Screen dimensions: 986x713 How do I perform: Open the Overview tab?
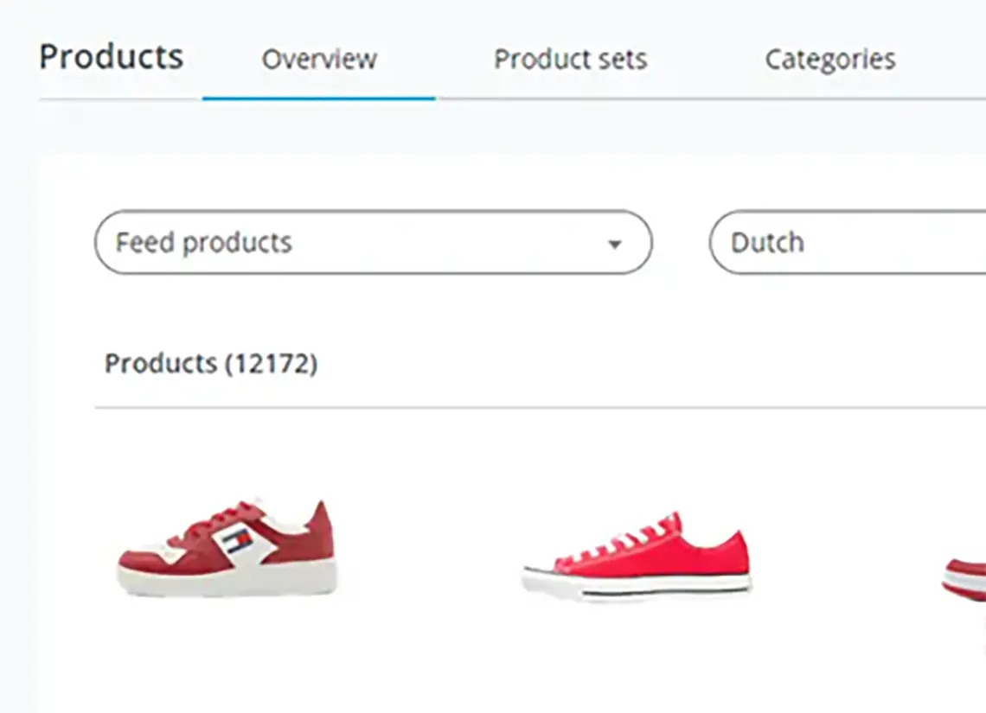tap(319, 60)
